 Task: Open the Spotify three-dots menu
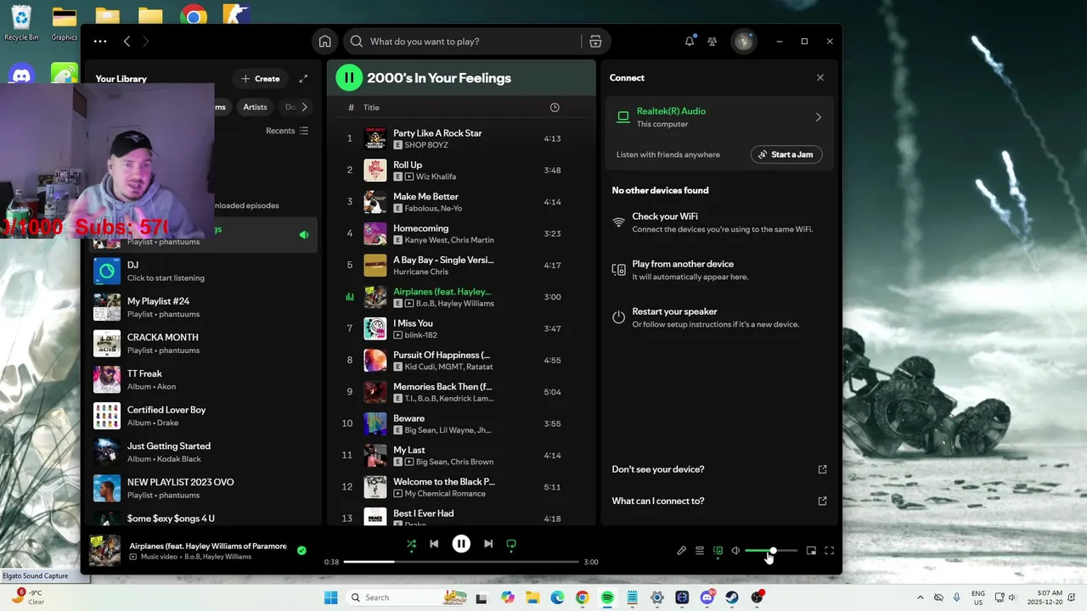pyautogui.click(x=100, y=41)
